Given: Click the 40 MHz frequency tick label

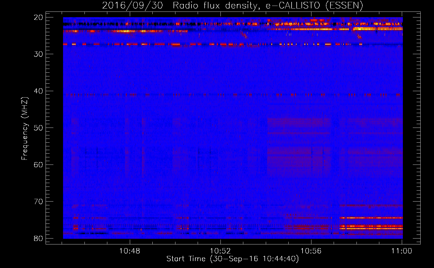Looking at the screenshot, I should point(39,91).
